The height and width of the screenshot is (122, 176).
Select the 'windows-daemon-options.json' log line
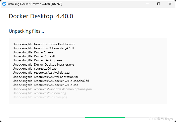52,89
